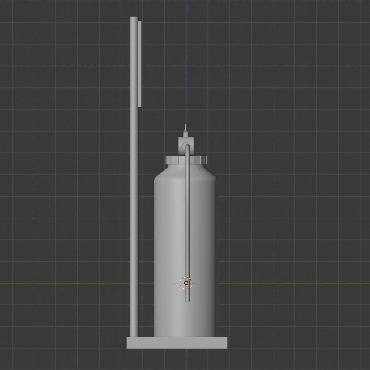The width and height of the screenshot is (370, 370).
Task: Click the orange origin point in the 3D cursor
Action: 186,283
